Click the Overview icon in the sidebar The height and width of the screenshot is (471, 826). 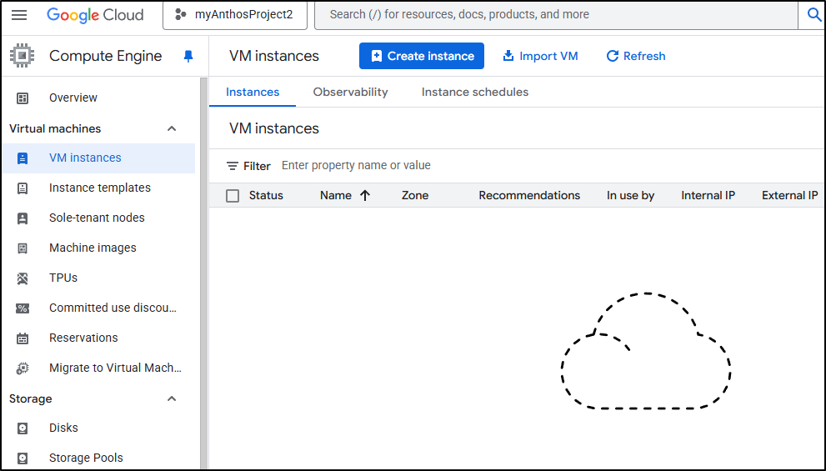[23, 98]
